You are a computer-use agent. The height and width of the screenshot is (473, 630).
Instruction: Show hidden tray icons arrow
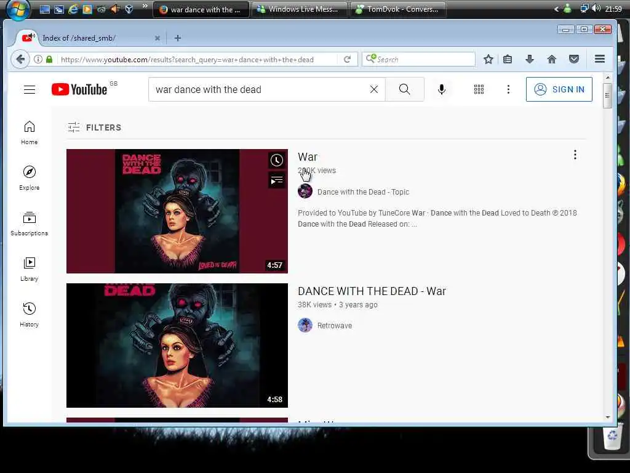click(556, 9)
